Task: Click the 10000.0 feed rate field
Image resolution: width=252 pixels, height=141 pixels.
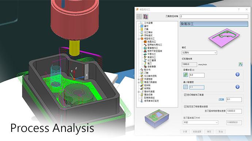Action: (x=234, y=111)
